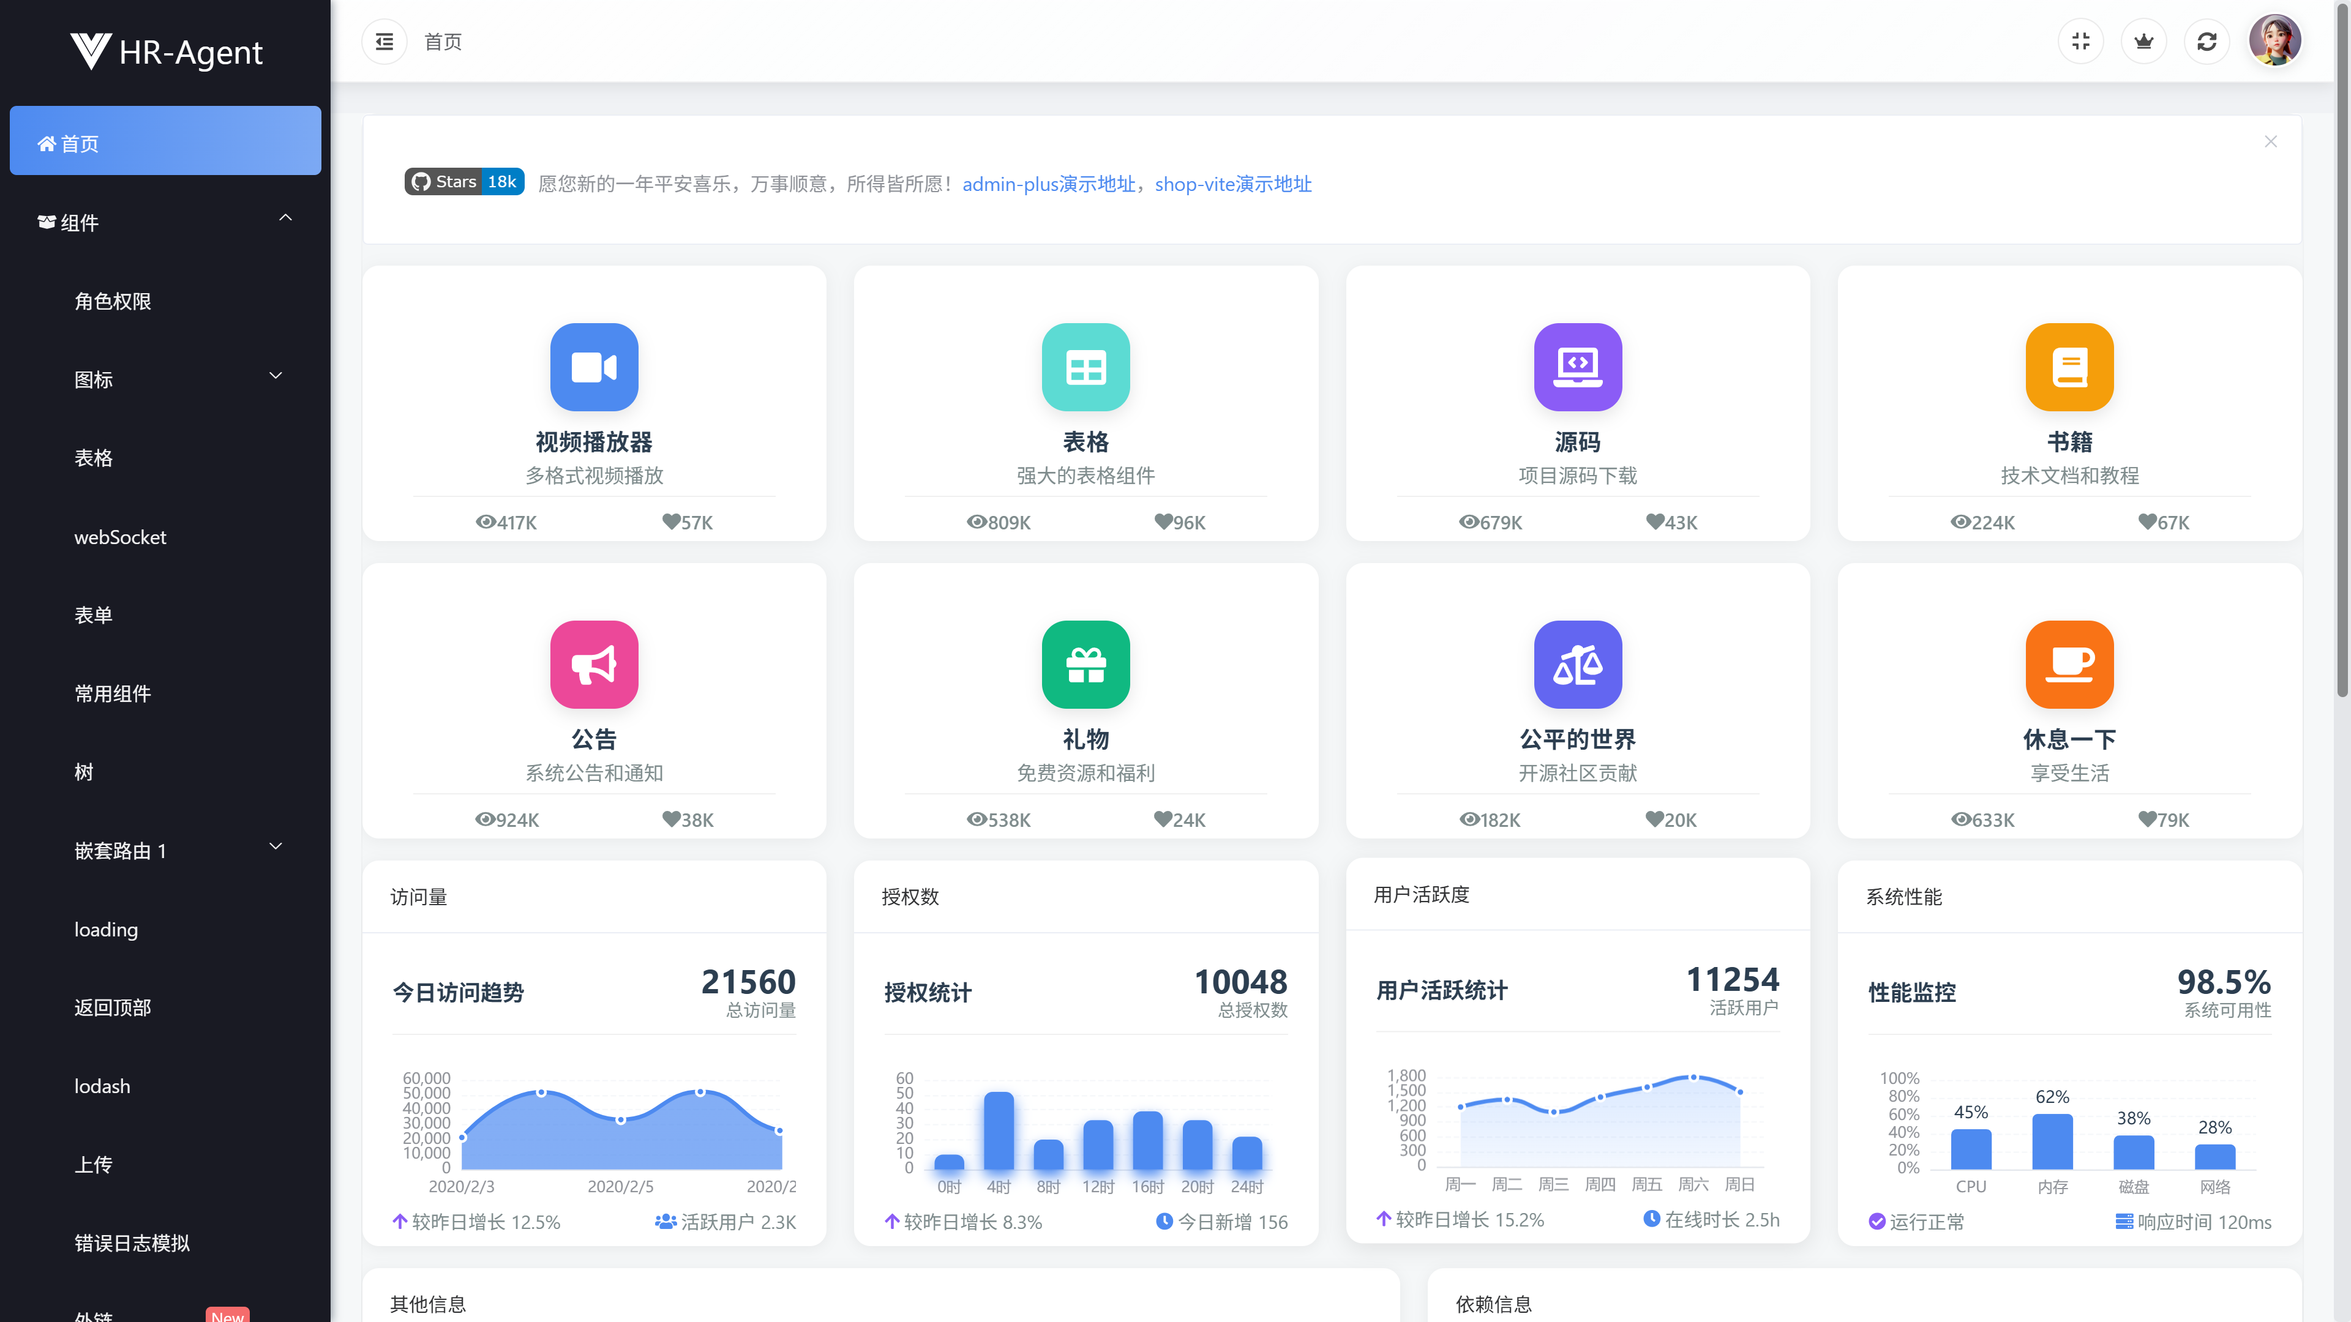Viewport: 2351px width, 1322px height.
Task: Click the exit fullscreen icon in header
Action: point(2080,42)
